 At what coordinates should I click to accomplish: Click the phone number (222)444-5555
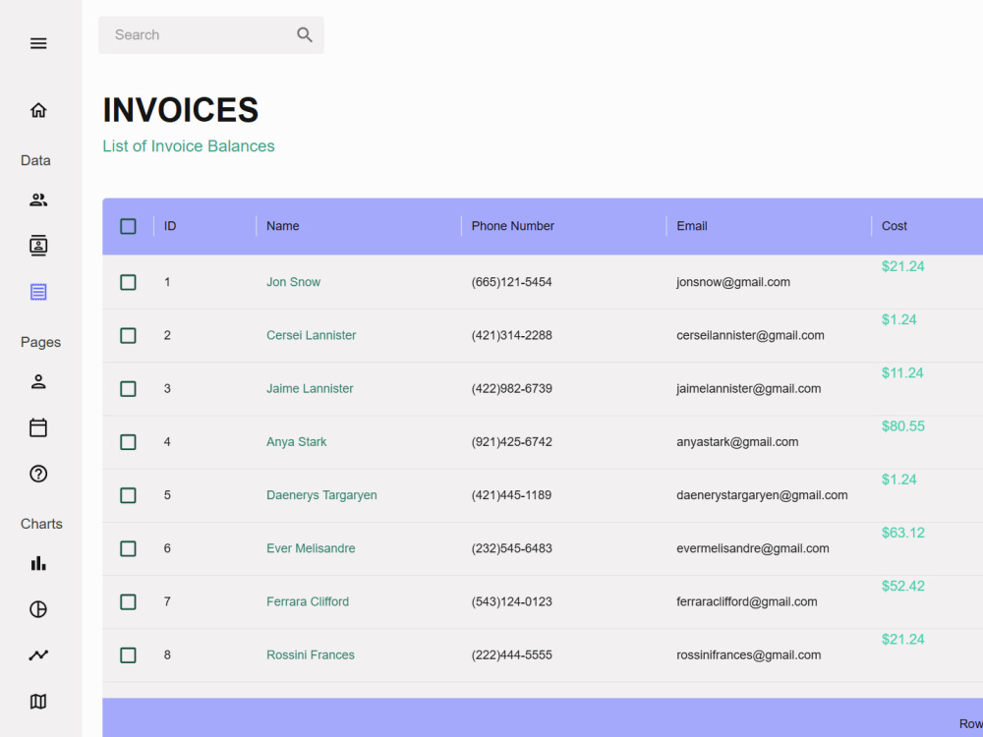[511, 654]
